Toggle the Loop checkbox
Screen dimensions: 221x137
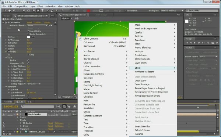tap(28, 54)
